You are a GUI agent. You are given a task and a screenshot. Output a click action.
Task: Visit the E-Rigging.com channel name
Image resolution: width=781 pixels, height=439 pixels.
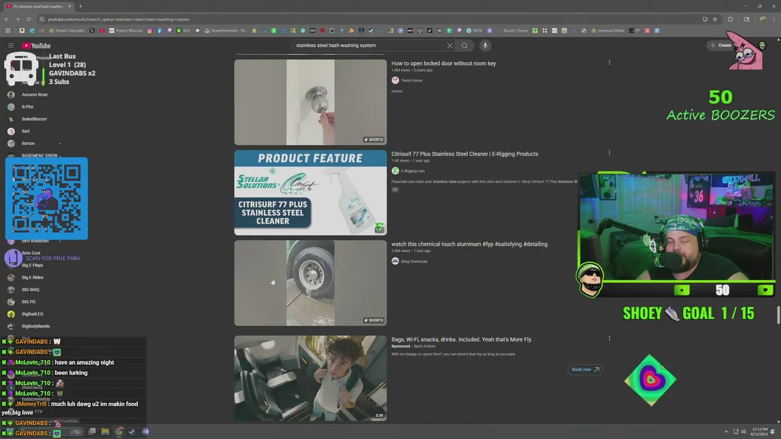pos(412,171)
